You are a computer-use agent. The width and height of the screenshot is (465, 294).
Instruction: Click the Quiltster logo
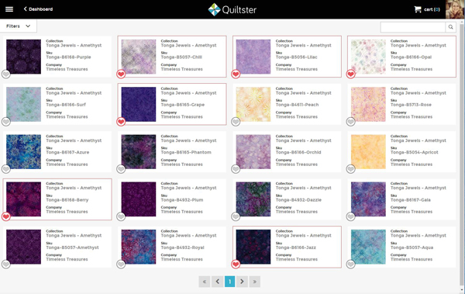pyautogui.click(x=232, y=9)
